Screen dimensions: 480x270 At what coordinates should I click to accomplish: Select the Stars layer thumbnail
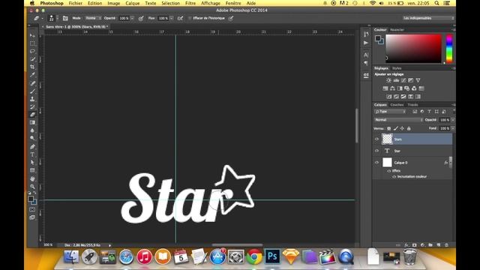click(387, 139)
